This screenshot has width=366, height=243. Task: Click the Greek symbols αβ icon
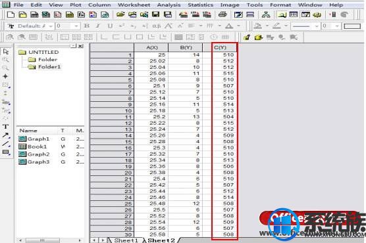pos(157,26)
